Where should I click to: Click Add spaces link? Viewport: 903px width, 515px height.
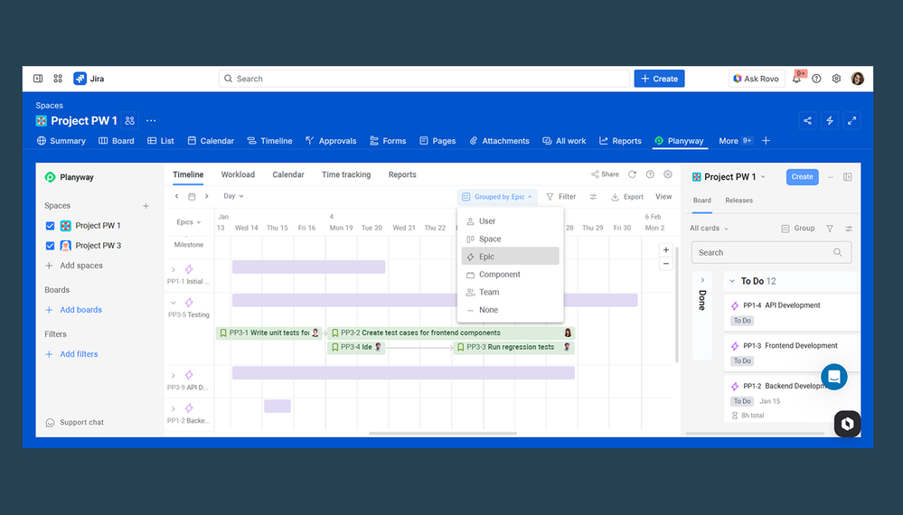[x=74, y=266]
